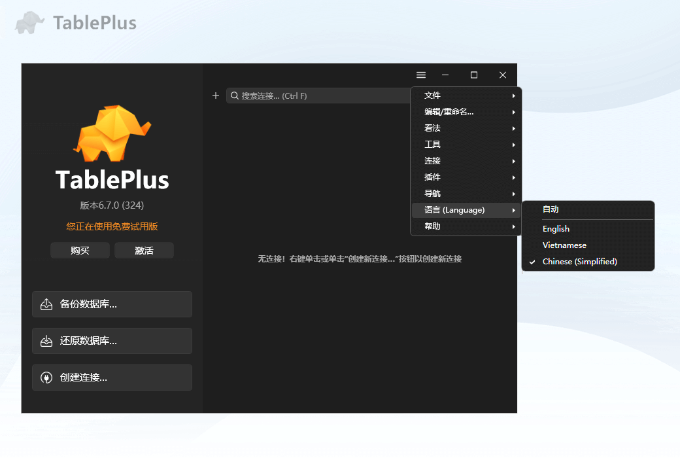Screen dimensions: 680x458
Task: Expand the 工具 submenu arrow
Action: tap(514, 144)
